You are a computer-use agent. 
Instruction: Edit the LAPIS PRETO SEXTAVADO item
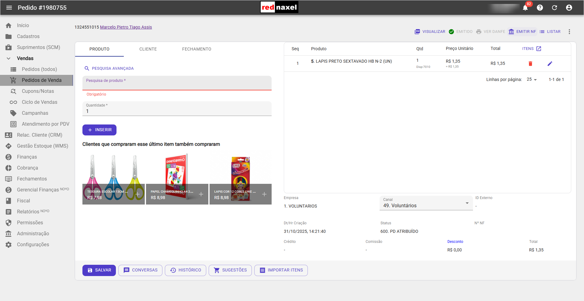point(550,64)
